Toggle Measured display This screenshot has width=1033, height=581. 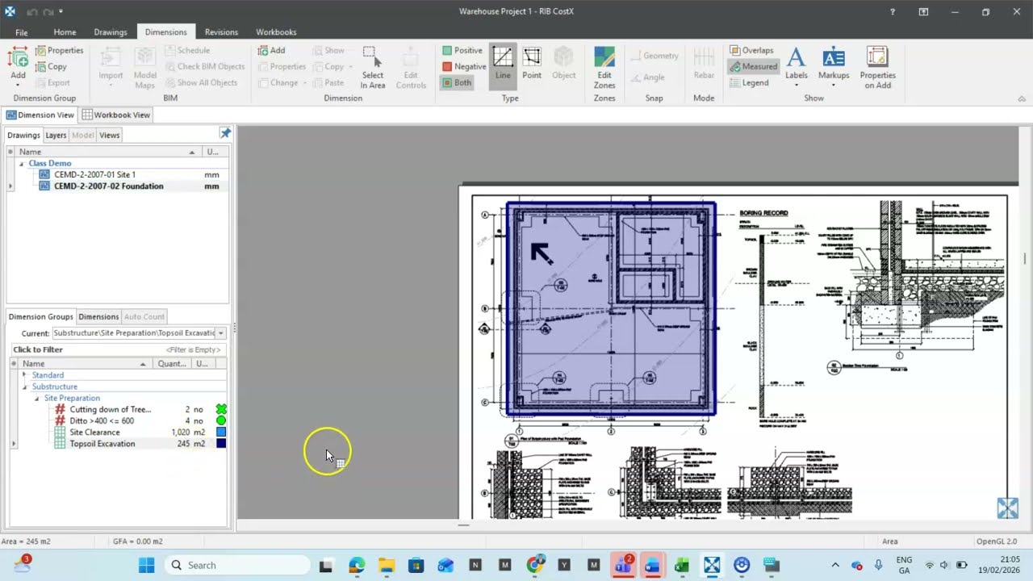click(x=753, y=66)
